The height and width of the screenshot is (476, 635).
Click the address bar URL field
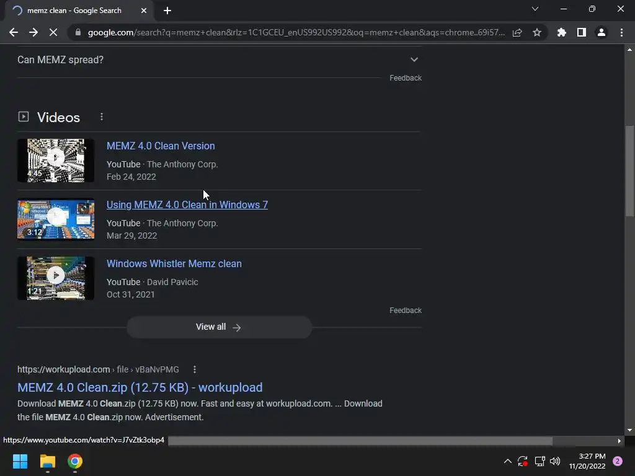click(x=296, y=32)
